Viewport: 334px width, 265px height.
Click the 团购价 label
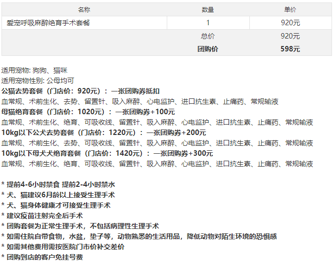click(208, 49)
